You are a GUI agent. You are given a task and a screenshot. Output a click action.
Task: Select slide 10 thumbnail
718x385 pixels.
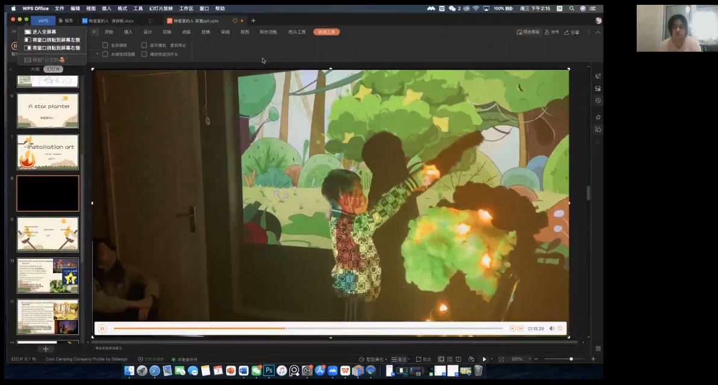pyautogui.click(x=48, y=276)
